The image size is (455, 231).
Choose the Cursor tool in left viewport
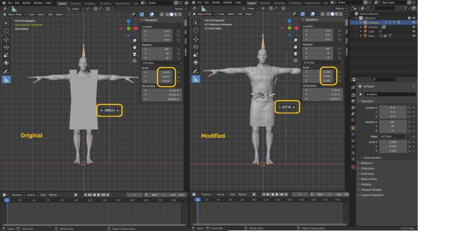(x=6, y=31)
